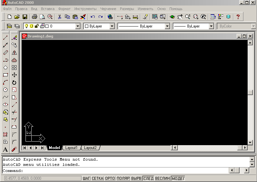
Task: Select the Arc draw tool
Action: tap(5, 82)
